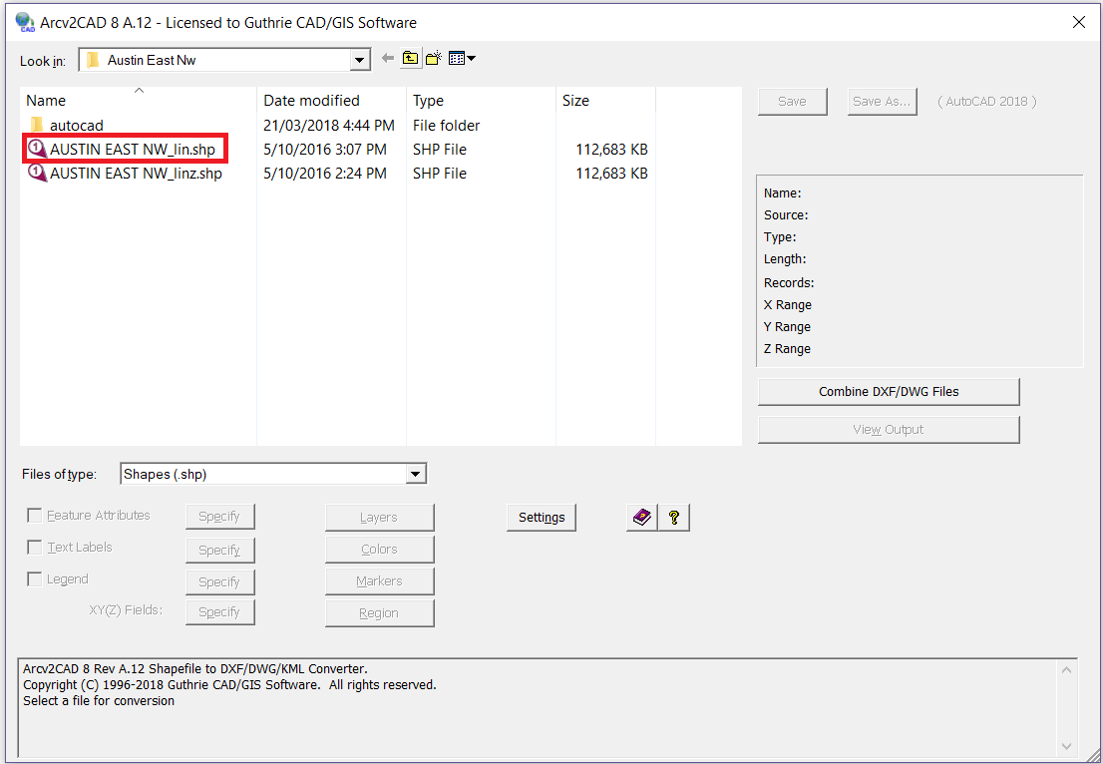Screen dimensions: 1103x764
Task: Click Specify next to Text Labels
Action: [x=220, y=551]
